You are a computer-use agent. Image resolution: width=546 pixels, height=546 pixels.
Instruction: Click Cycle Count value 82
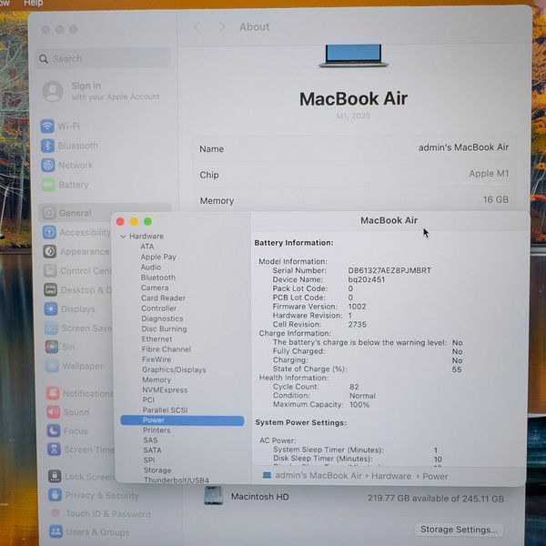tap(354, 387)
